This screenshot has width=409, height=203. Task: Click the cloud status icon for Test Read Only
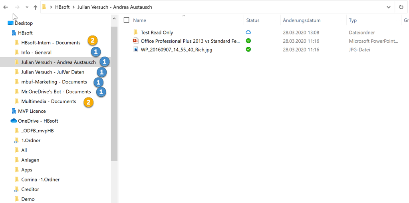[248, 32]
